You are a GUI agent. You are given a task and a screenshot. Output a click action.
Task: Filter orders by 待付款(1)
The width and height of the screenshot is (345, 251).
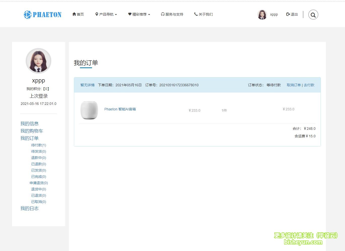click(x=38, y=145)
